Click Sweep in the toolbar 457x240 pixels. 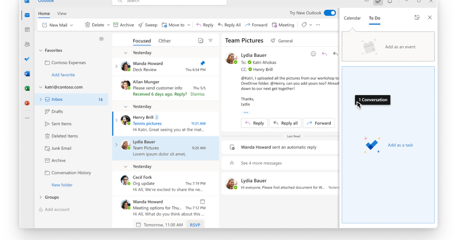(148, 25)
